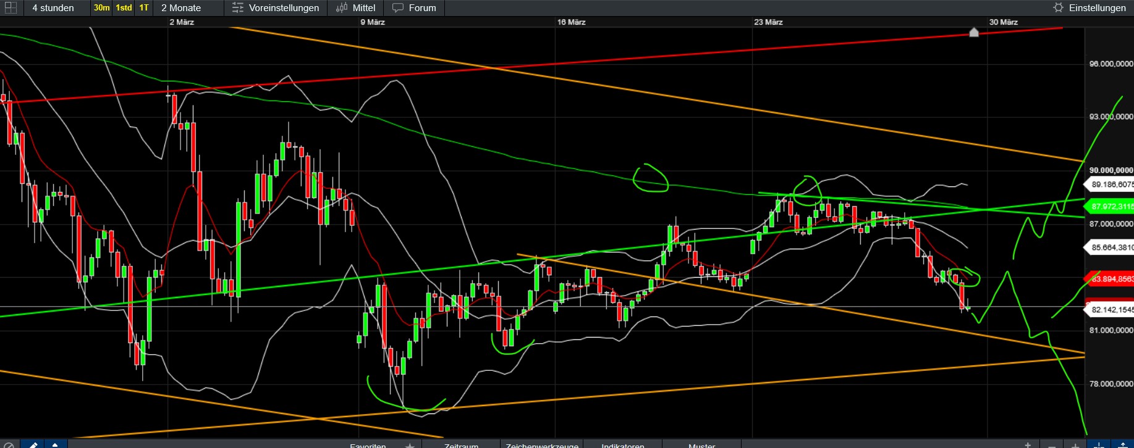Screen dimensions: 1134x448
Task: Open the chart layout grid selector
Action: (x=11, y=8)
